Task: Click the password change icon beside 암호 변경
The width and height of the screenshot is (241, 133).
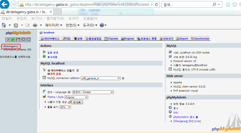Action: tap(44, 52)
